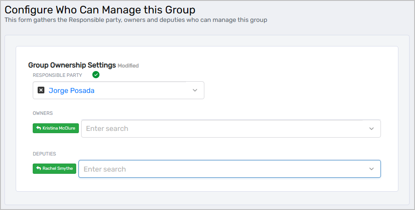Click the form description subtitle text
Screen dimensions: 415x210
[136, 20]
